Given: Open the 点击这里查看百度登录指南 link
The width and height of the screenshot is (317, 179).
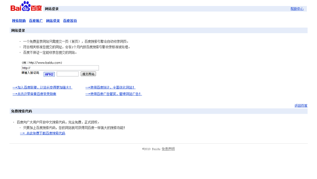Looking at the screenshot, I should (x=34, y=94).
